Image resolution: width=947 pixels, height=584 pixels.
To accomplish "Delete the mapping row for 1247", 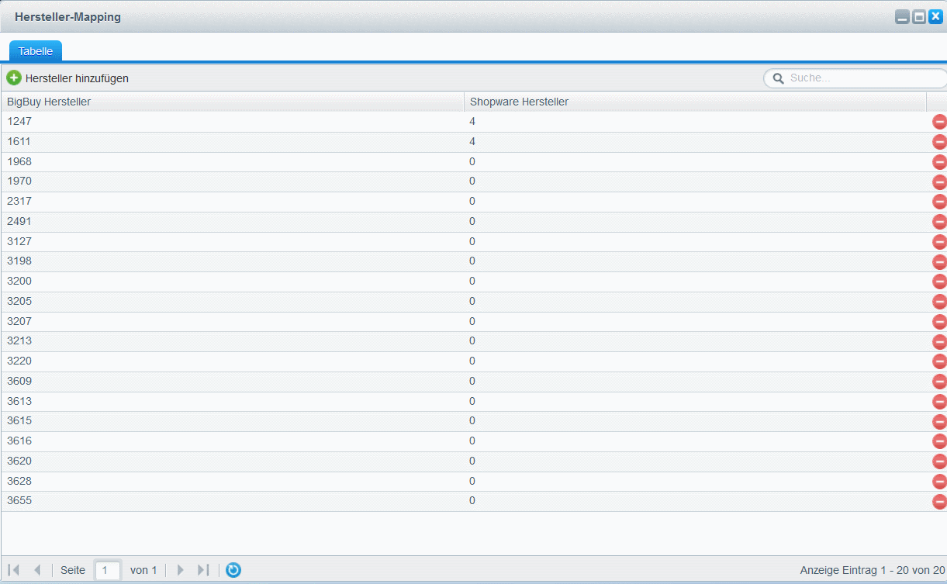I will 938,122.
